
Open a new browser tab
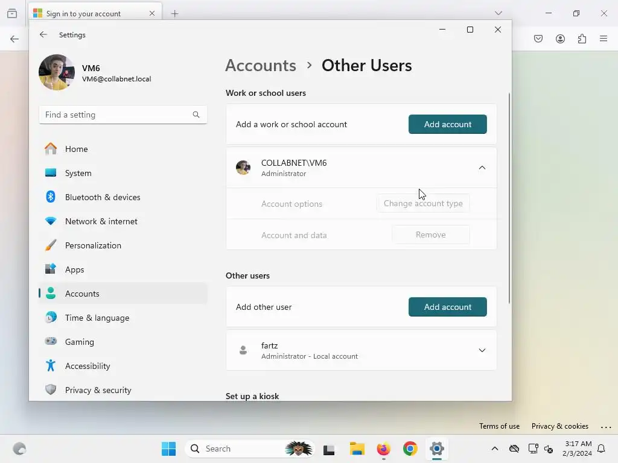click(174, 14)
